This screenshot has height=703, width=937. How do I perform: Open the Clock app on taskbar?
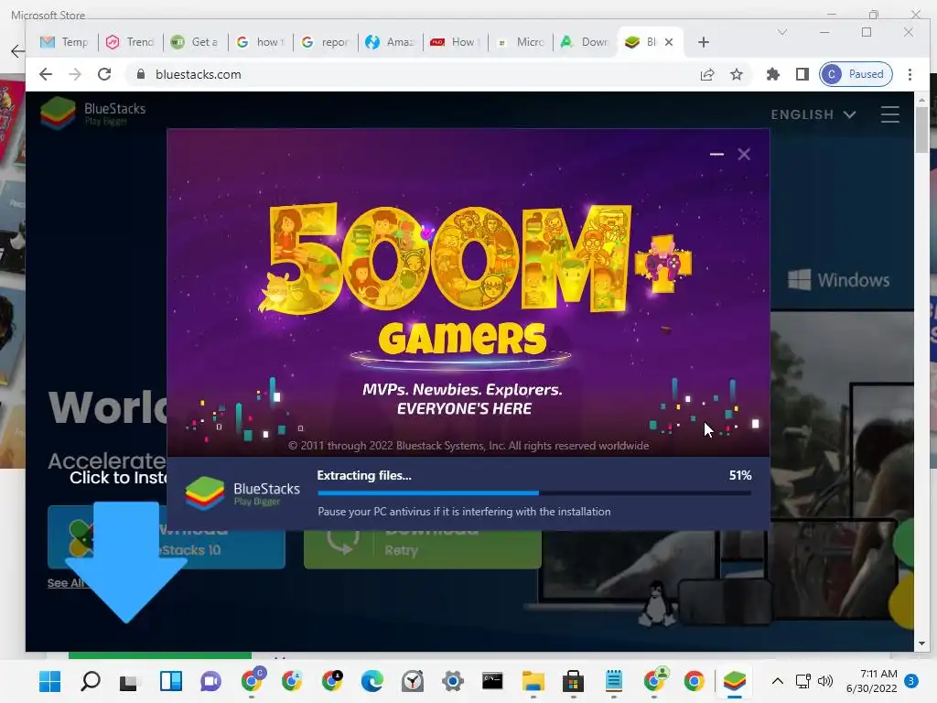pos(413,681)
